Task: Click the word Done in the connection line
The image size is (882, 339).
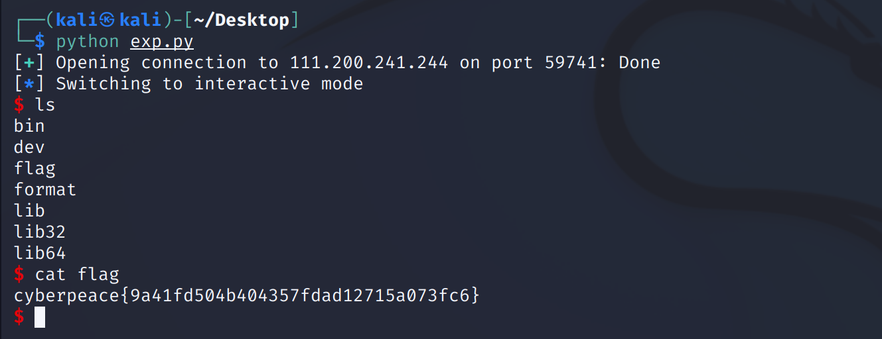Action: 640,63
